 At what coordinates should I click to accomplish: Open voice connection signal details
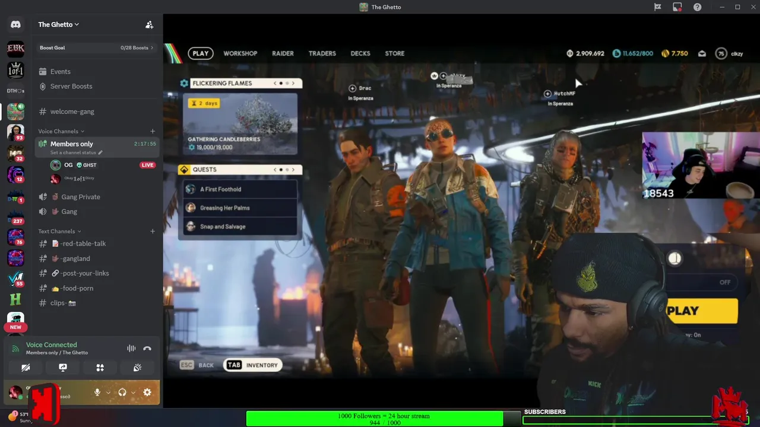tap(16, 349)
